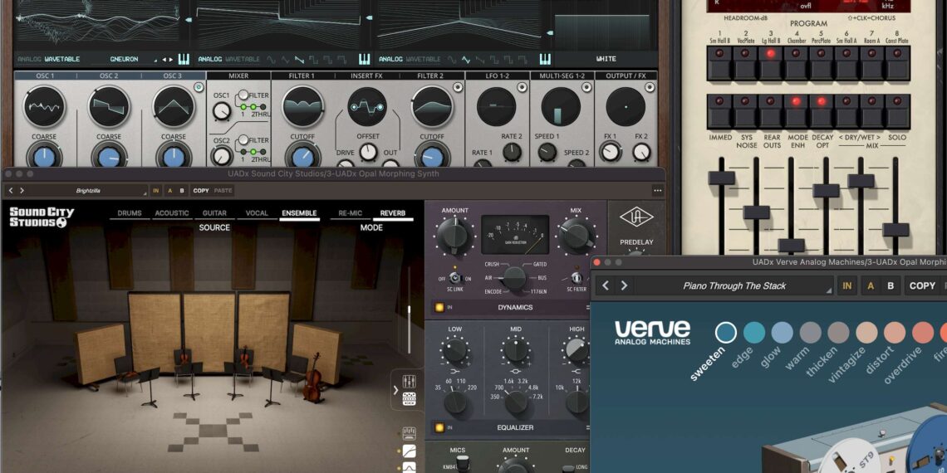Click the Dynamics MIX knob
This screenshot has height=473, width=947.
[x=576, y=236]
